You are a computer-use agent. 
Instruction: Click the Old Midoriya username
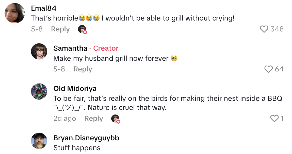pyautogui.click(x=75, y=88)
